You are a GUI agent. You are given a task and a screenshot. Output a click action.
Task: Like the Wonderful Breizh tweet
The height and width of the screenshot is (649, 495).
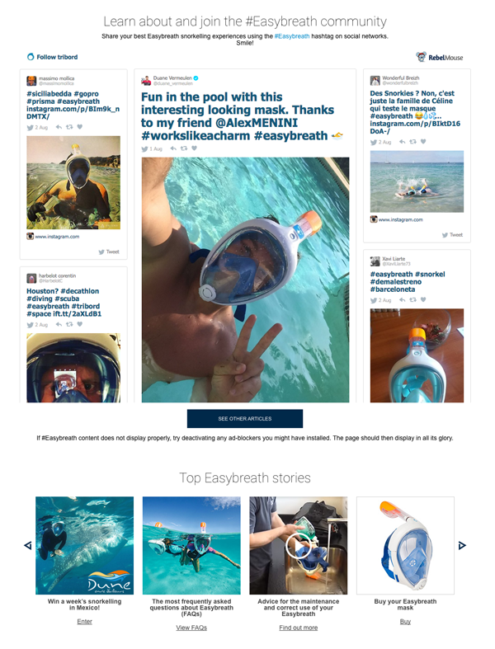423,142
